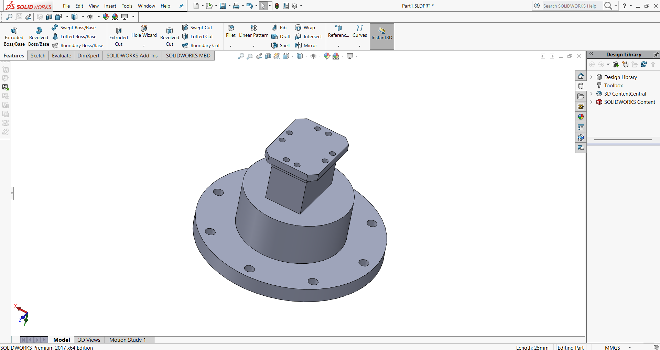Viewport: 660px width, 350px height.
Task: Expand the 3D ContentCentral node
Action: pos(591,94)
